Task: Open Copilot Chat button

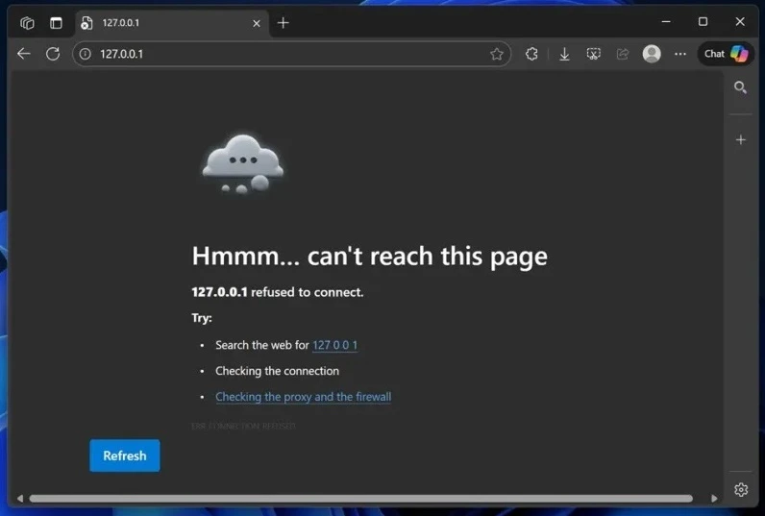Action: tap(726, 54)
